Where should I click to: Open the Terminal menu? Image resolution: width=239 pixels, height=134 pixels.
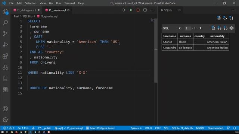pyautogui.click(x=69, y=3)
